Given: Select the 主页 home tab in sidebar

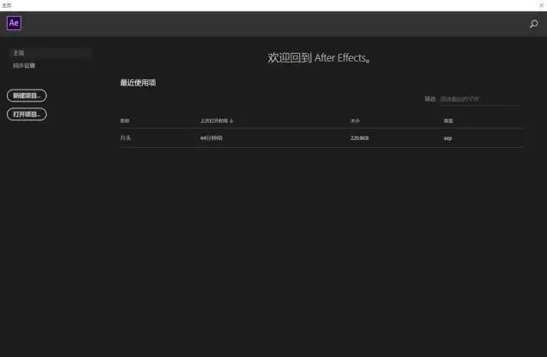Looking at the screenshot, I should click(50, 53).
